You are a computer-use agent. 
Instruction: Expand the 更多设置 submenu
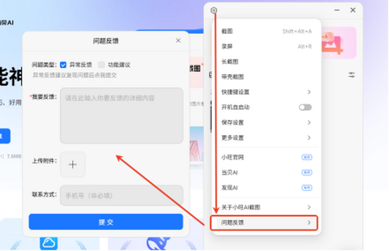pos(266,138)
